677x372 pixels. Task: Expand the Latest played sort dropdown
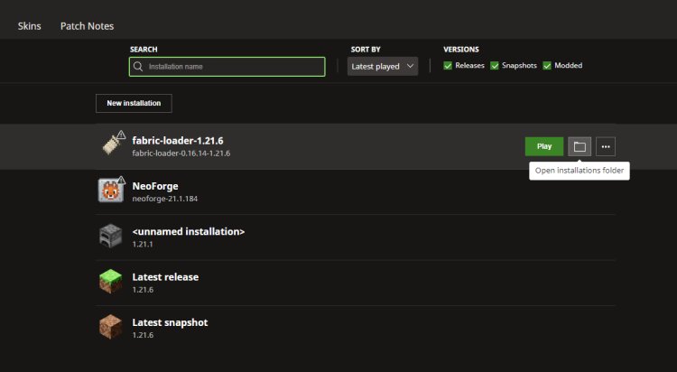coord(383,67)
